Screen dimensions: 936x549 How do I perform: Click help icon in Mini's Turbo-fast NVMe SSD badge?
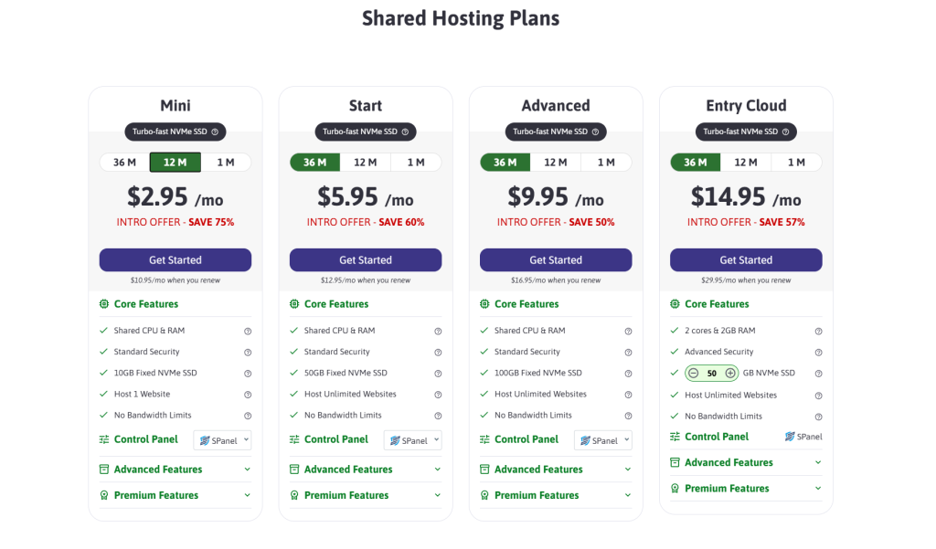(215, 132)
